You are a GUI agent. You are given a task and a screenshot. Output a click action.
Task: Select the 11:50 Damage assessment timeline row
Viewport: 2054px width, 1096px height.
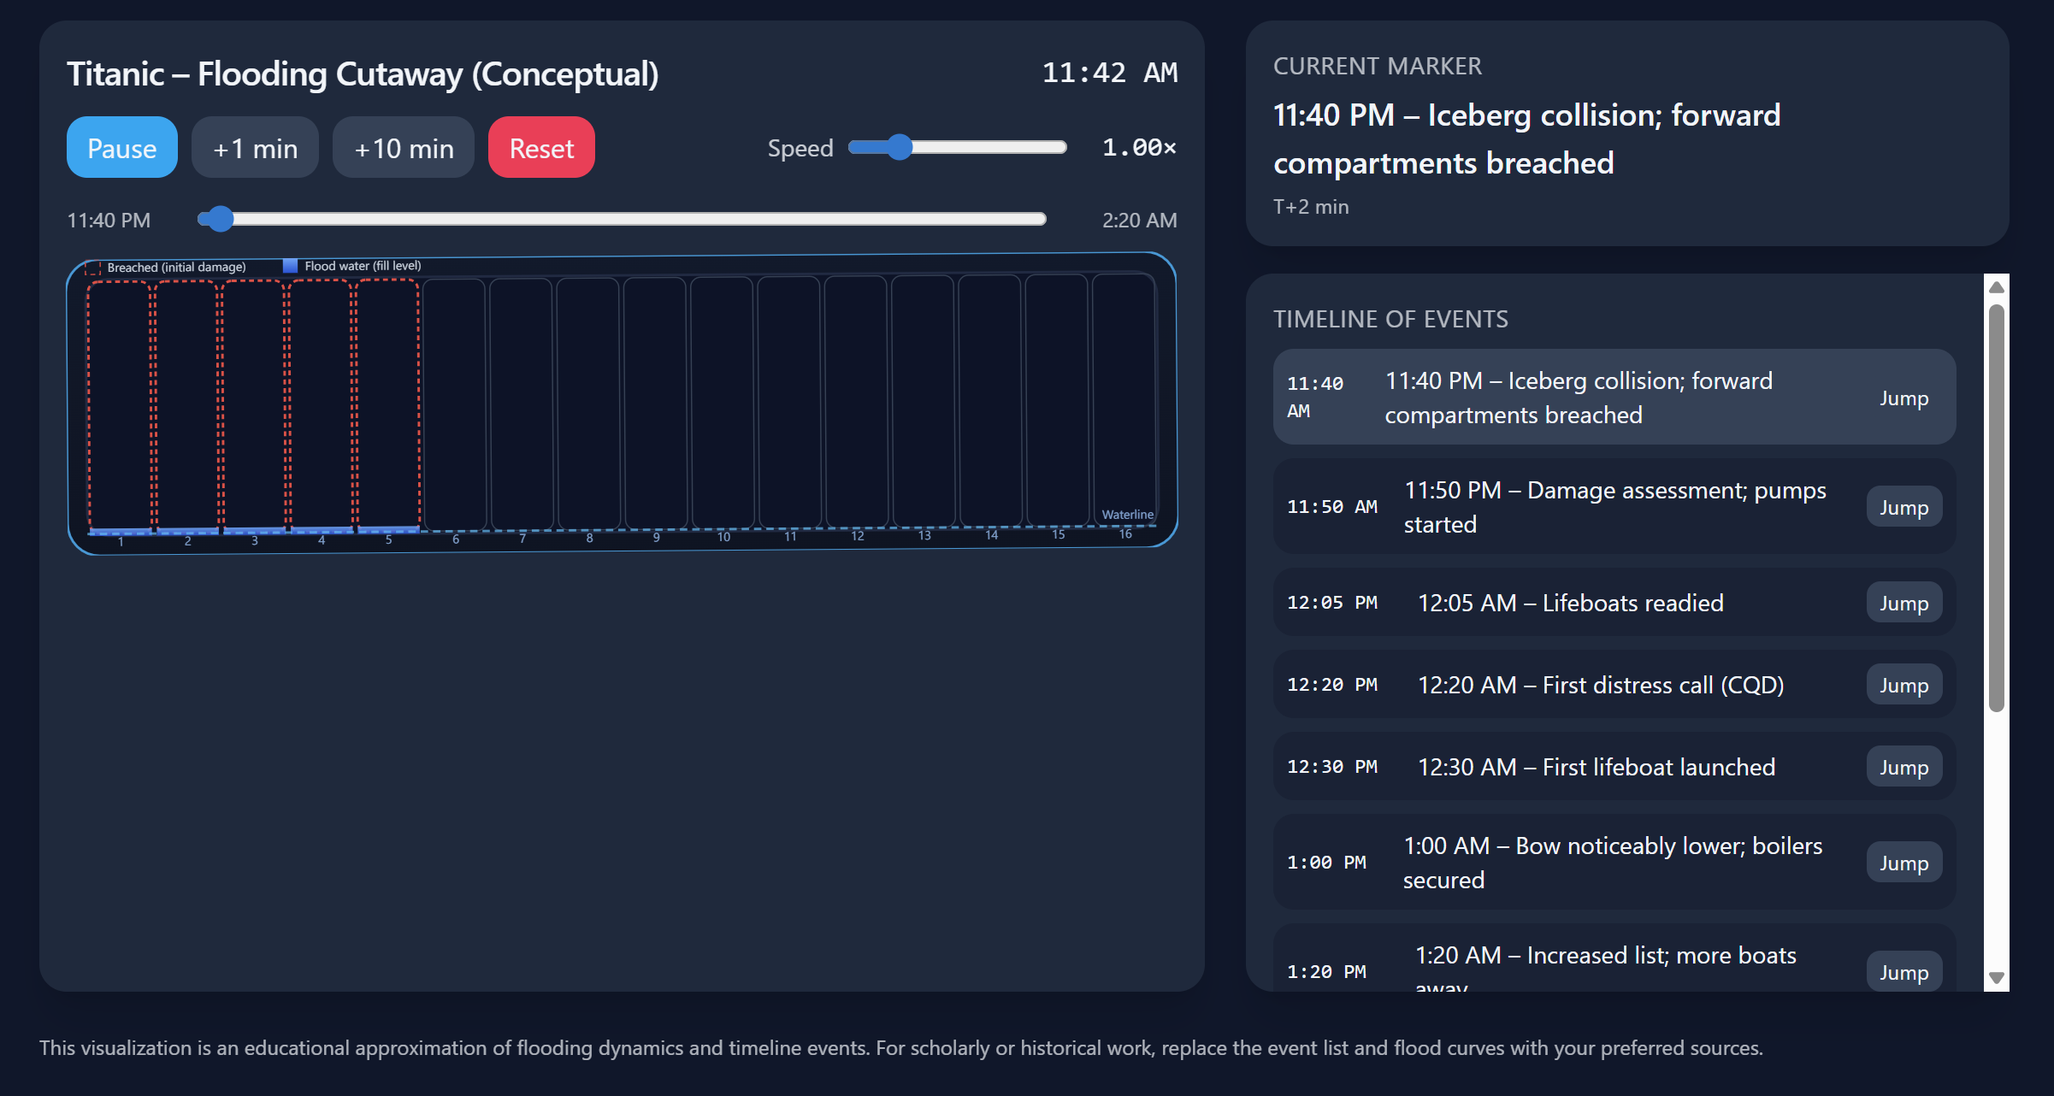point(1614,506)
